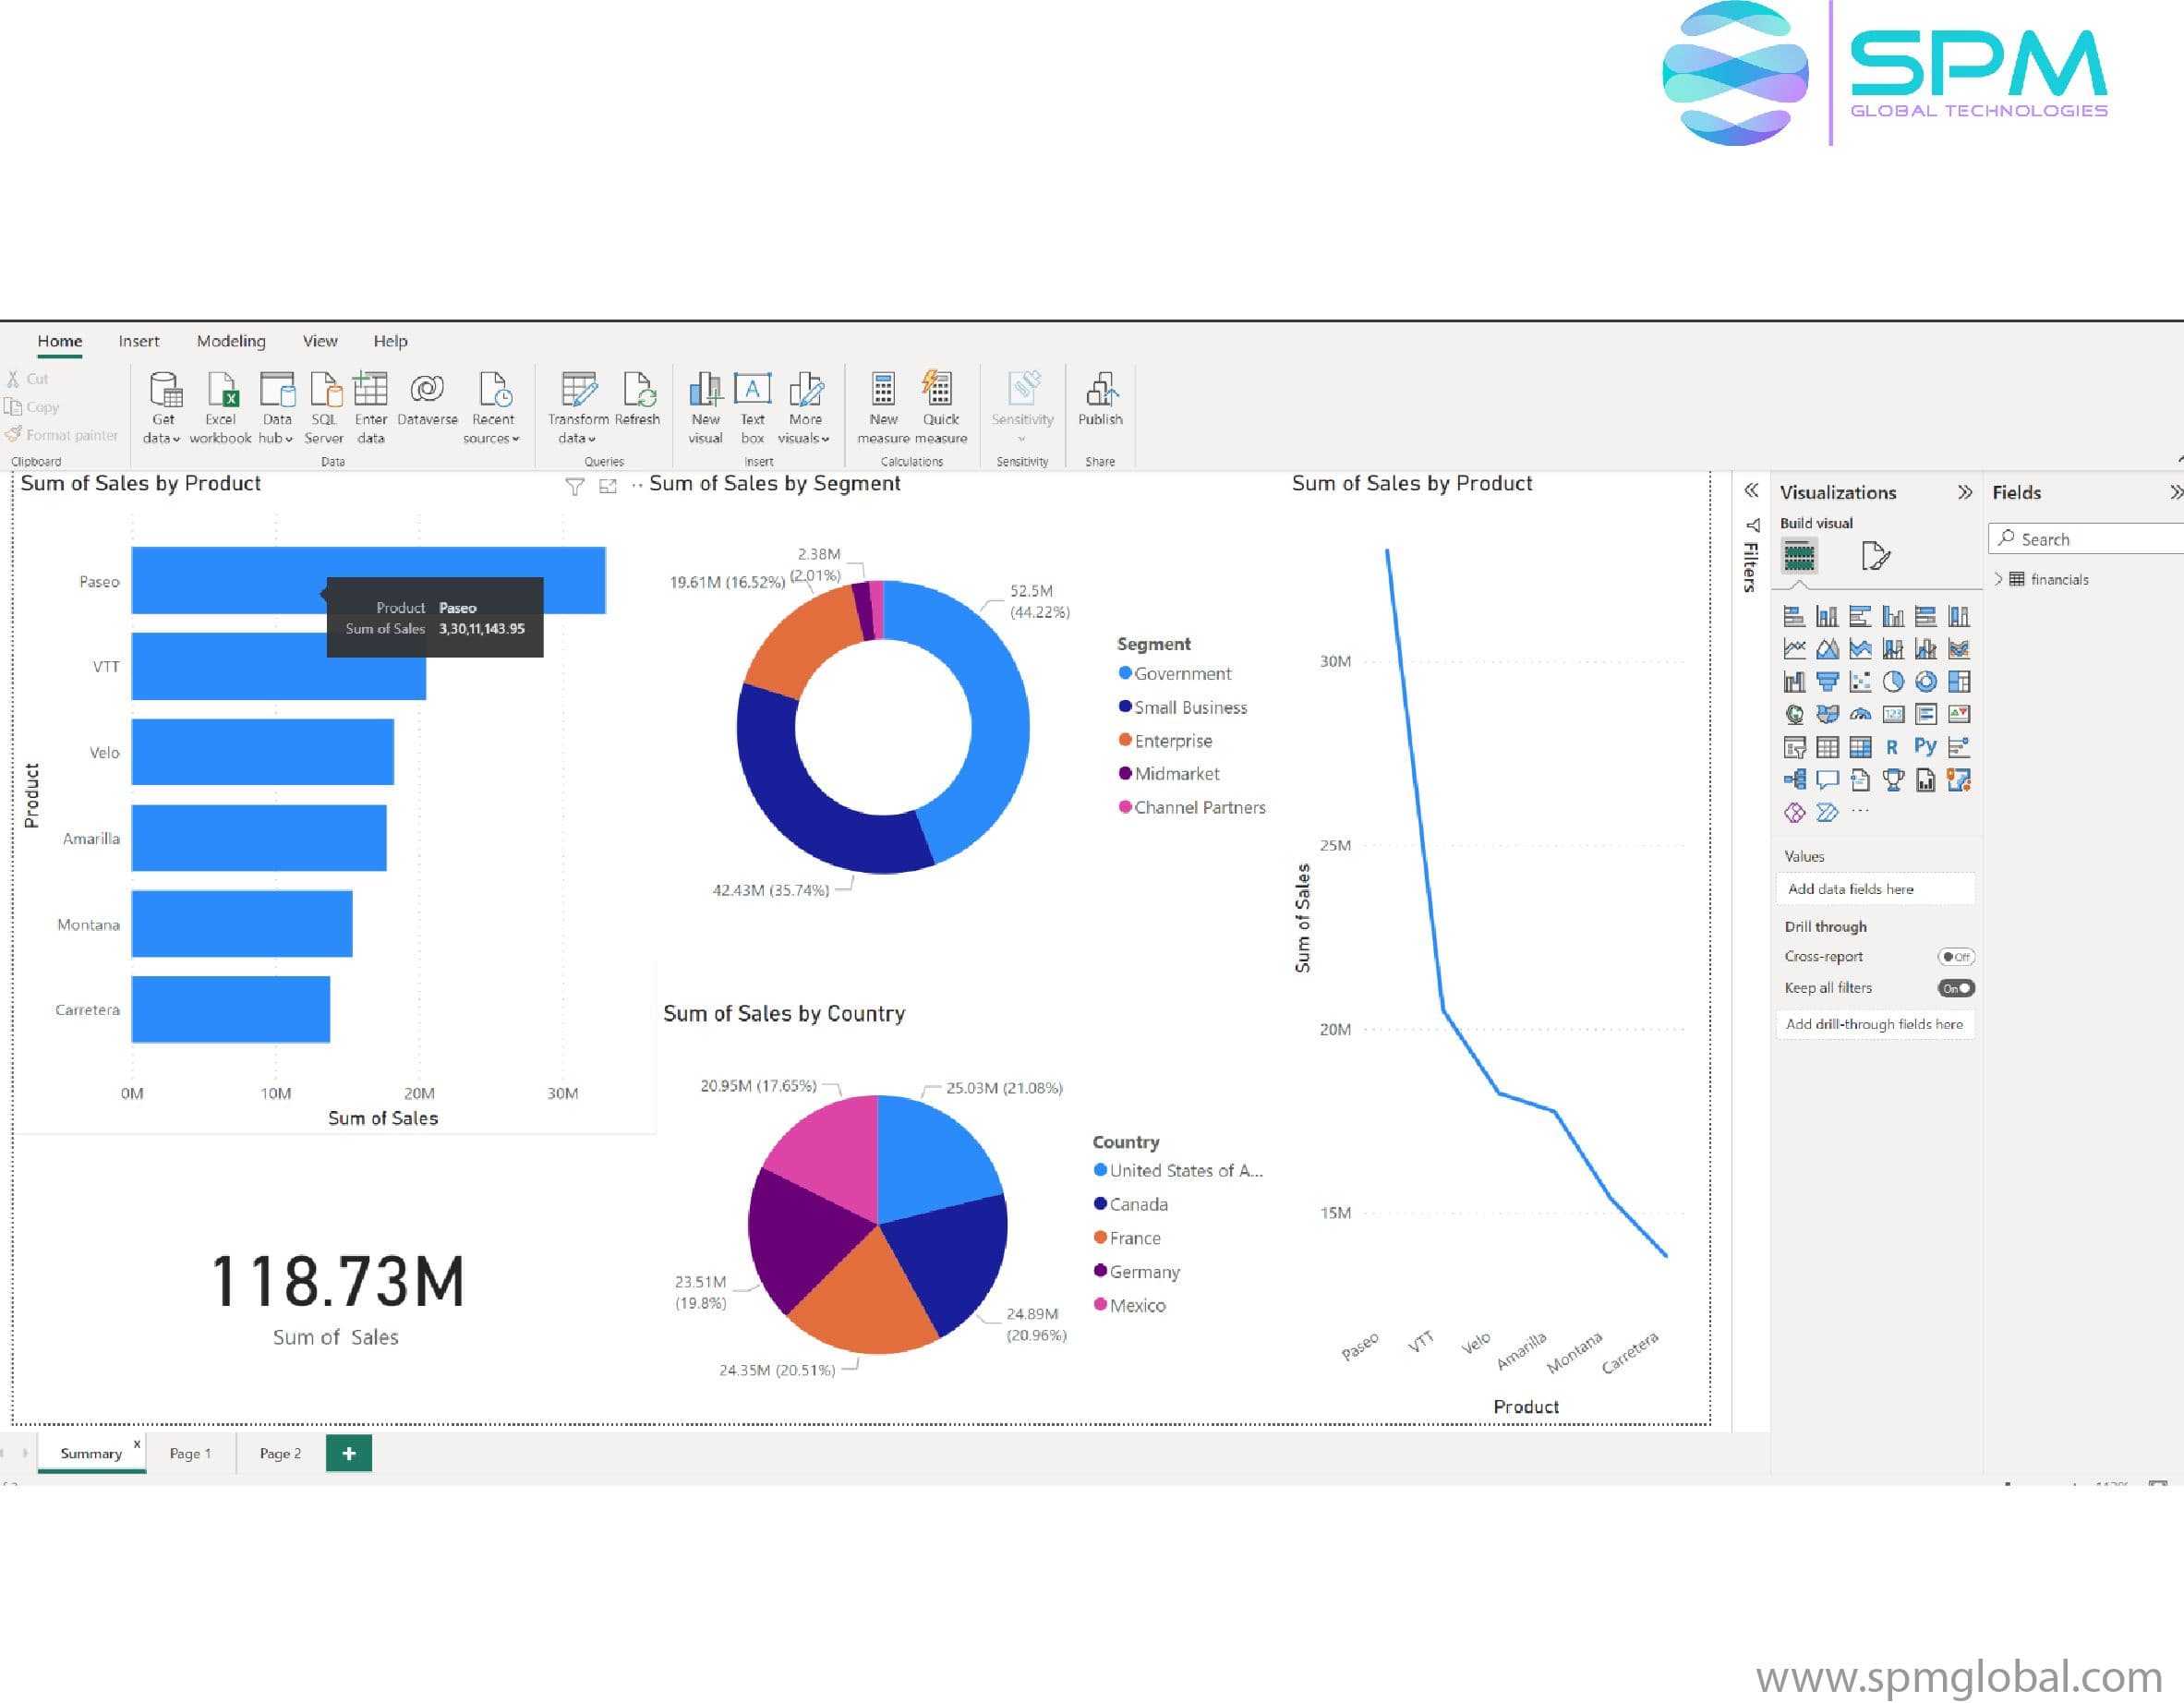The image size is (2184, 1703).
Task: Toggle the Cross-report switch
Action: (x=1955, y=957)
